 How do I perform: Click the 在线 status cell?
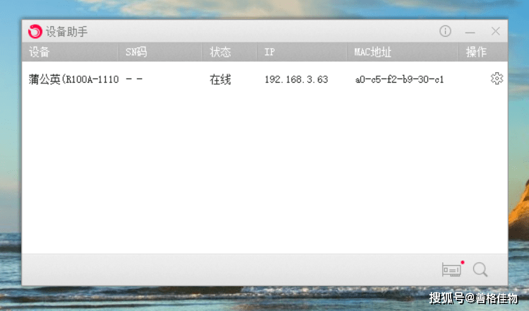(220, 80)
